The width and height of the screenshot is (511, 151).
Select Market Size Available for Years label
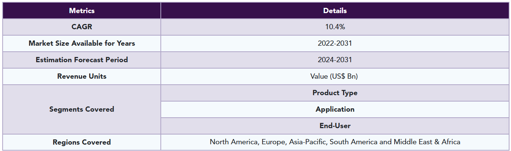pos(82,43)
